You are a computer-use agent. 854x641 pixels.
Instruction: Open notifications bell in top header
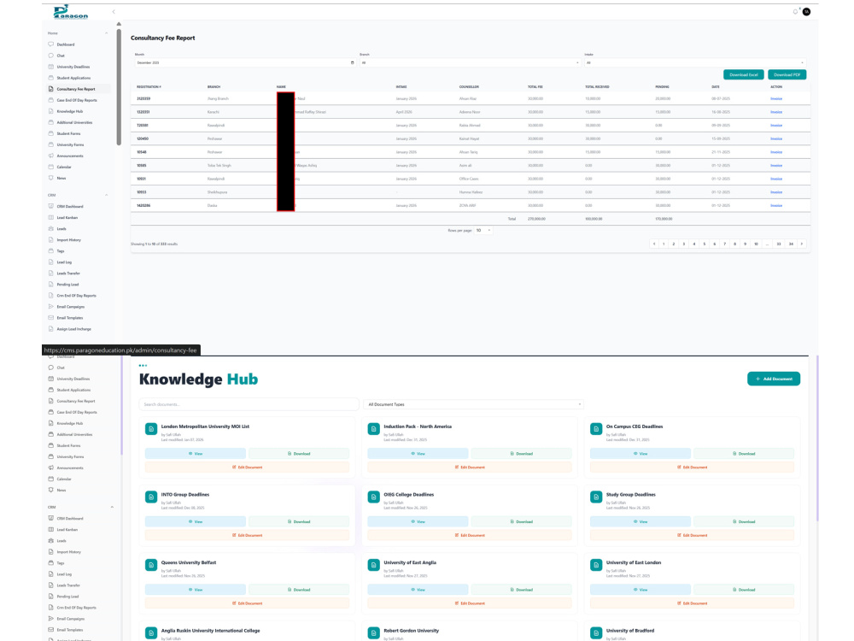795,11
